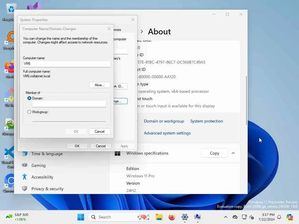Click the cloud sync tray icon

[235, 217]
